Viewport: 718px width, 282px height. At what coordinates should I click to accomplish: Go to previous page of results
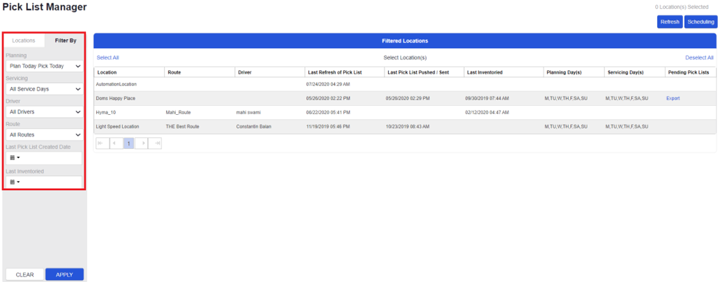tap(115, 143)
